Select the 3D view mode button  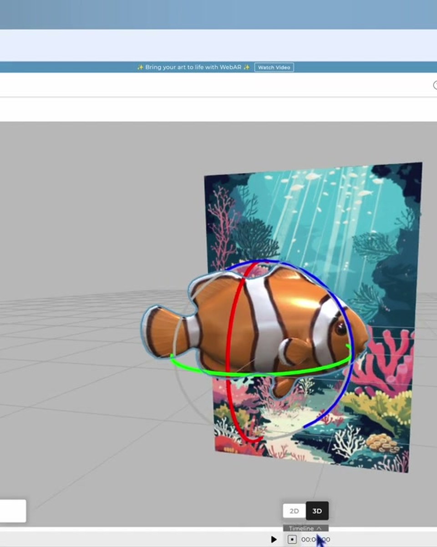[317, 511]
